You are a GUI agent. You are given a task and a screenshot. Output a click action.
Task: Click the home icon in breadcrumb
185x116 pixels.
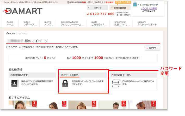(8, 33)
